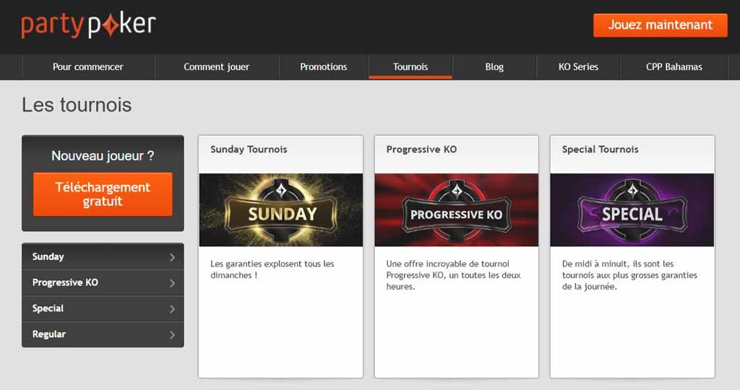Image resolution: width=740 pixels, height=390 pixels.
Task: Open the Blog page
Action: 494,67
